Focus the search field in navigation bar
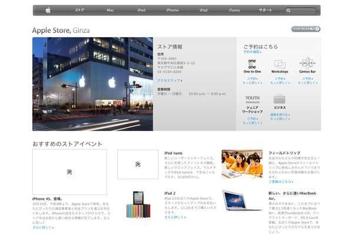The height and width of the screenshot is (235, 359). coord(301,11)
